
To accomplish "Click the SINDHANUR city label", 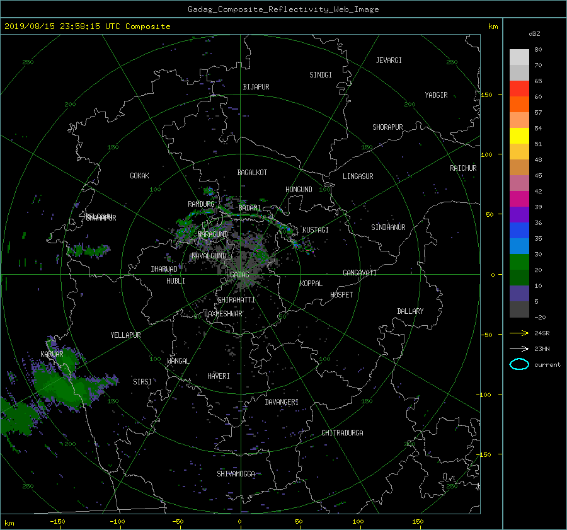I will point(388,228).
